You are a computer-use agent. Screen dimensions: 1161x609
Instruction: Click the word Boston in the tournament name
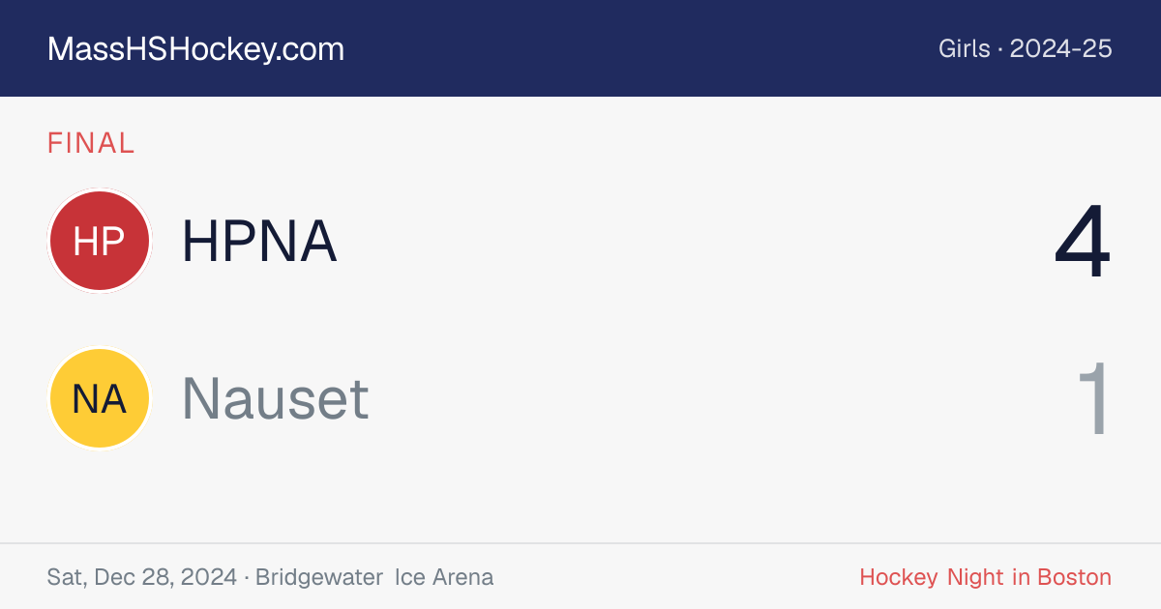tap(1075, 577)
